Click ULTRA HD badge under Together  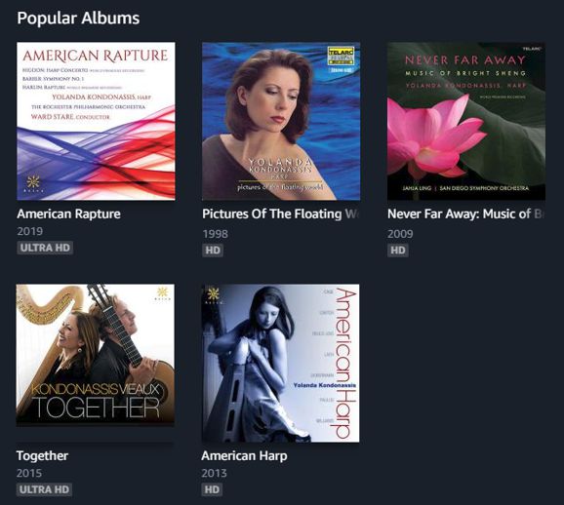pyautogui.click(x=44, y=489)
